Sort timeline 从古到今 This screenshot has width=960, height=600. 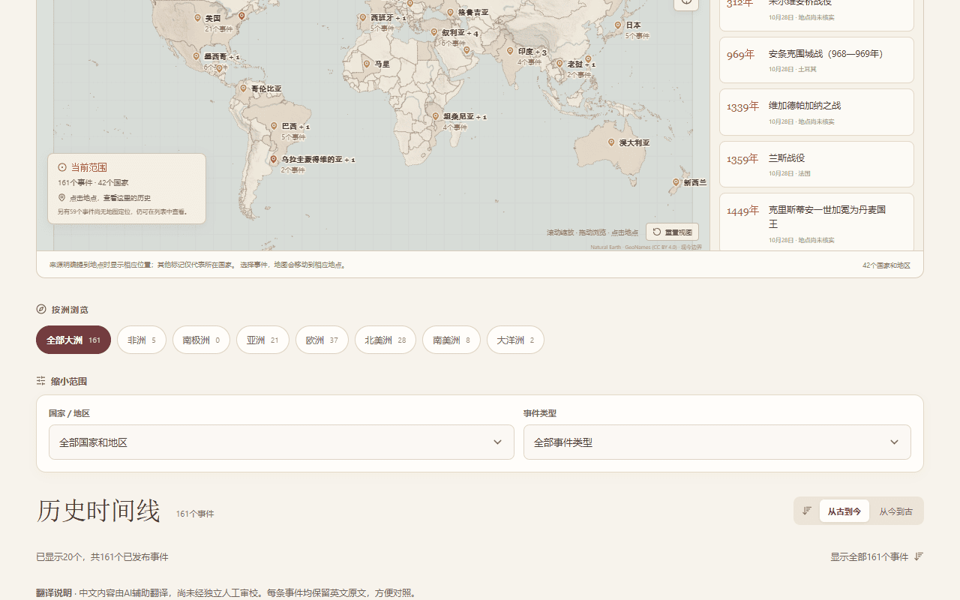[844, 511]
